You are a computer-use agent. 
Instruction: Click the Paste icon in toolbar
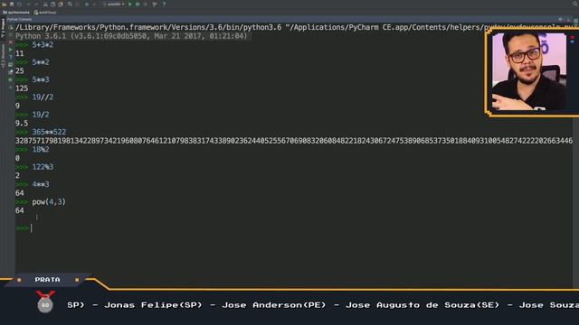[x=61, y=5]
